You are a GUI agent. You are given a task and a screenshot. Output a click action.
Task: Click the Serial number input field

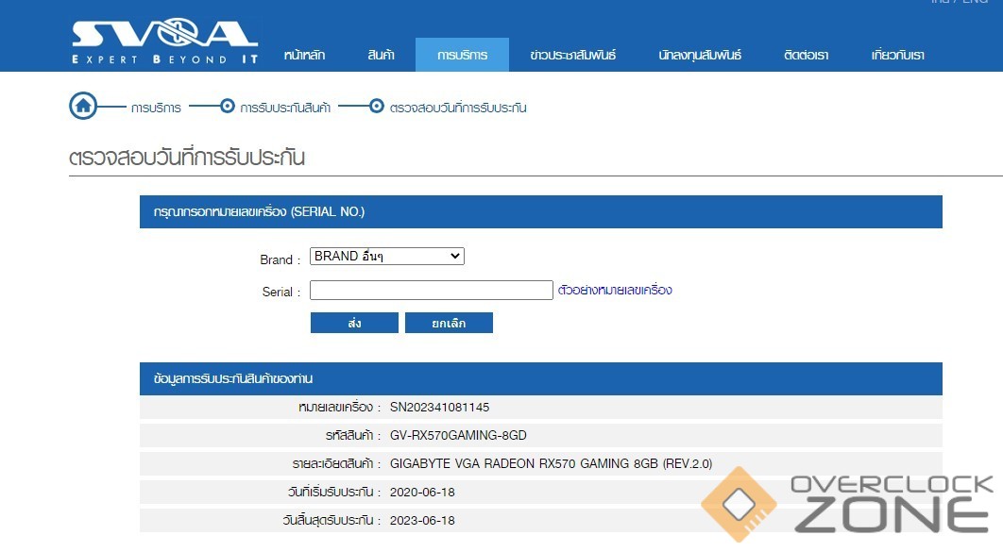pos(431,291)
